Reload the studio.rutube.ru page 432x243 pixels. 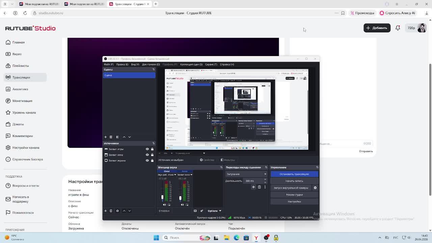click(x=25, y=13)
